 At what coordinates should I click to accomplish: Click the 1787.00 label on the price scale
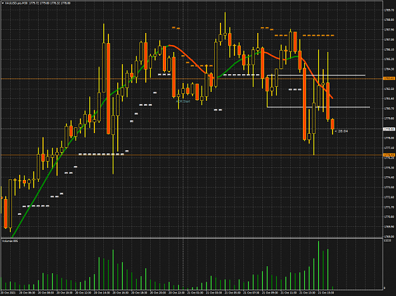pyautogui.click(x=389, y=40)
